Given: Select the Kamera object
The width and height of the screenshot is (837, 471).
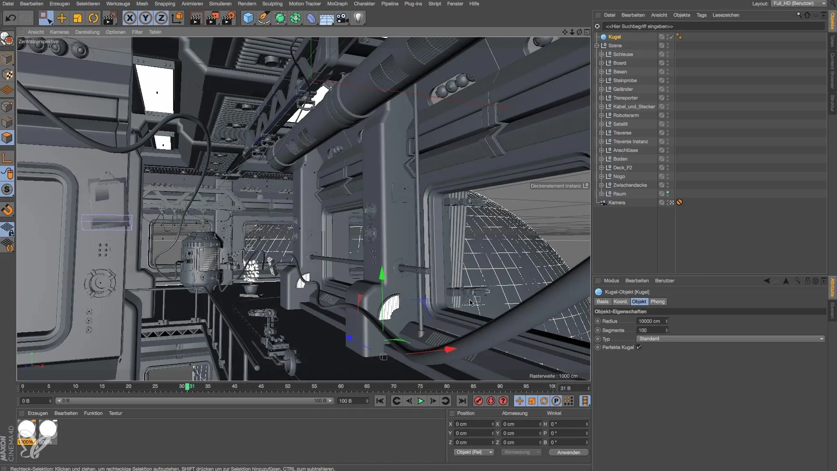Looking at the screenshot, I should point(616,202).
